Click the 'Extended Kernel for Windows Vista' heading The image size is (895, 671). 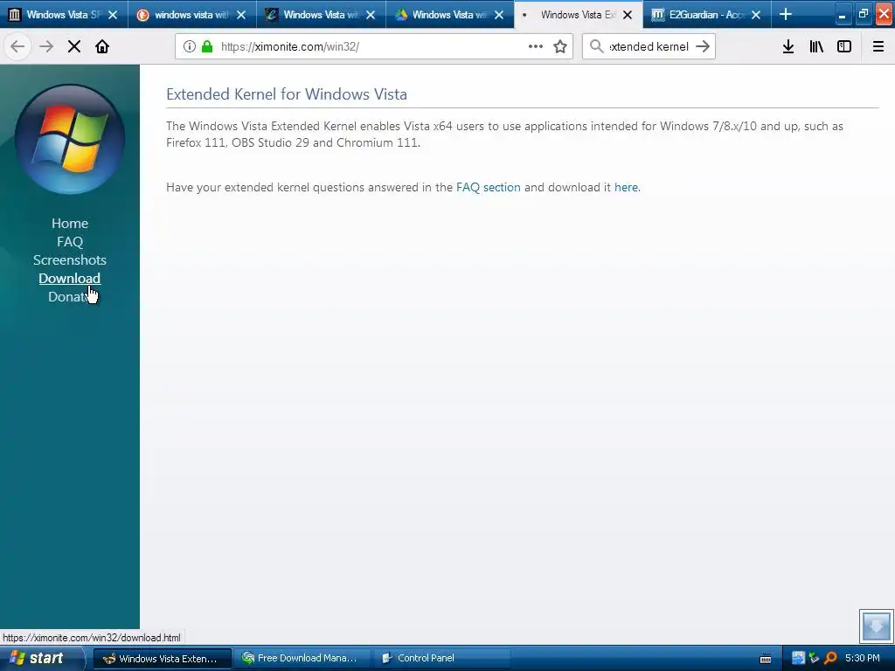[287, 94]
